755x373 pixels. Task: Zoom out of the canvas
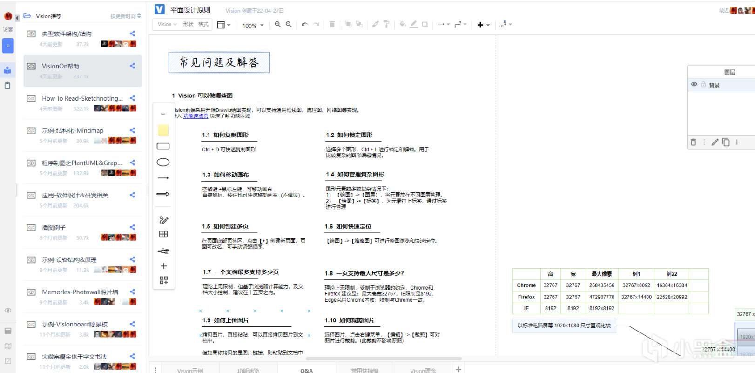click(289, 25)
